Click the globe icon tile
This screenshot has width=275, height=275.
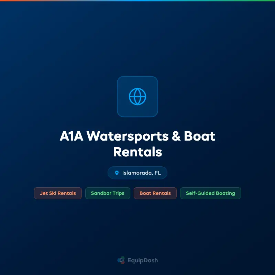137,97
